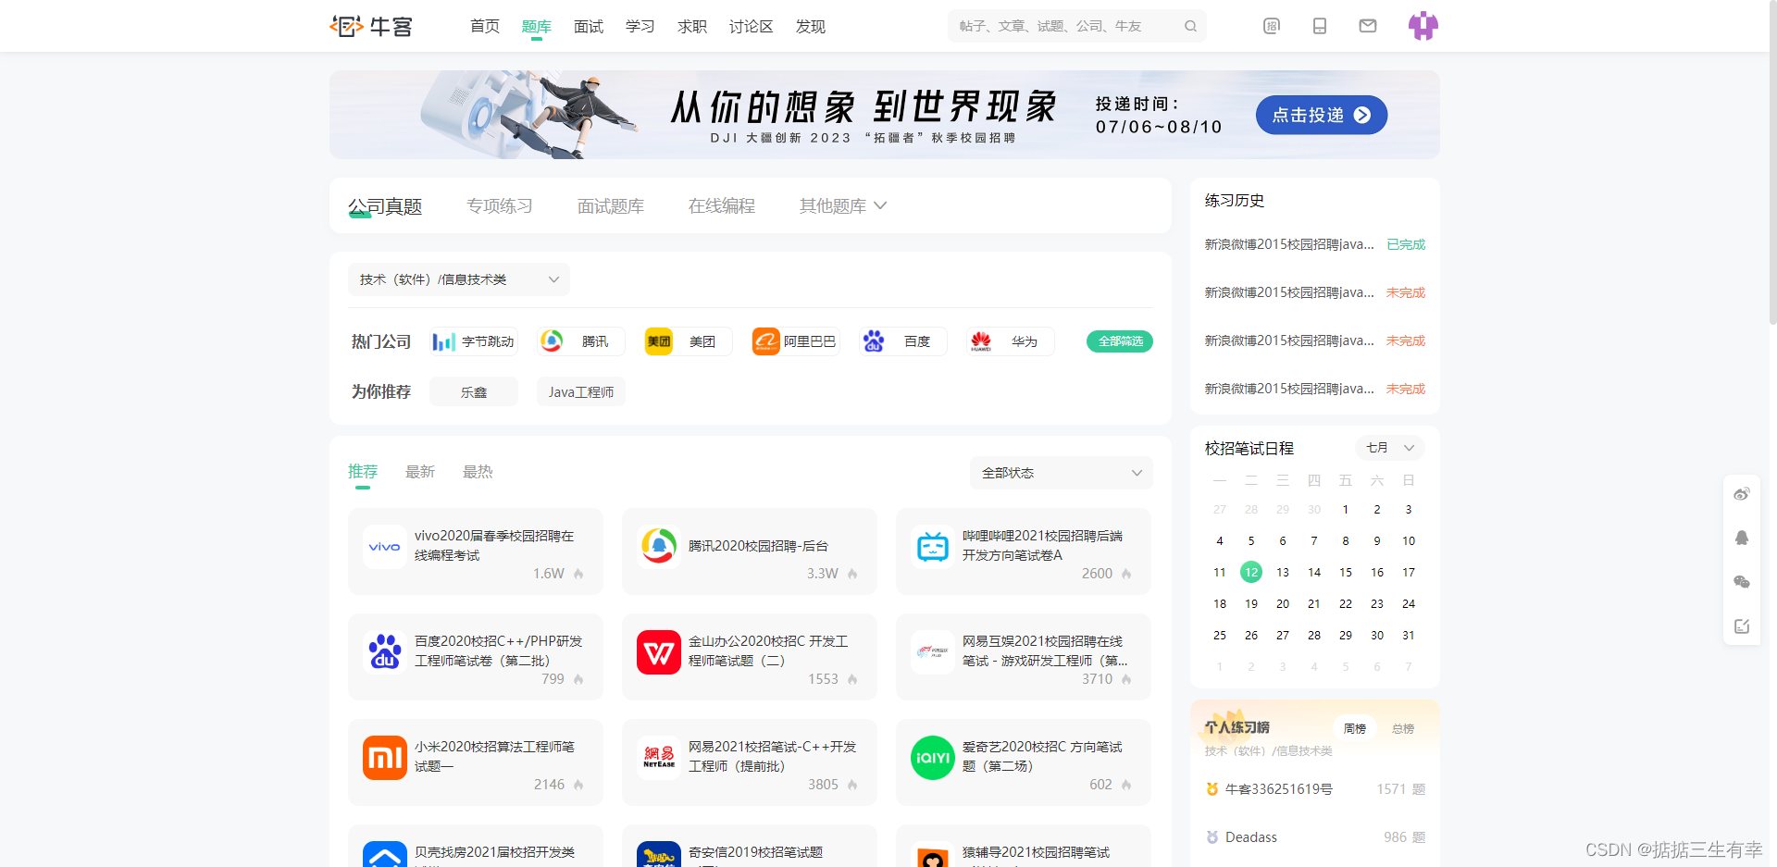Click the iQIYI logo on exam card
This screenshot has height=867, width=1777.
(933, 758)
